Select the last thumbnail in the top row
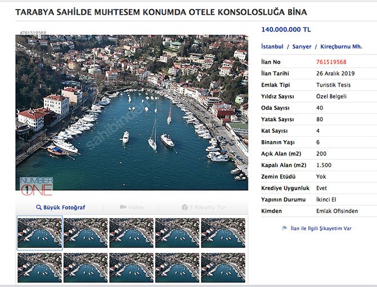Image resolution: width=377 pixels, height=287 pixels. tap(223, 233)
